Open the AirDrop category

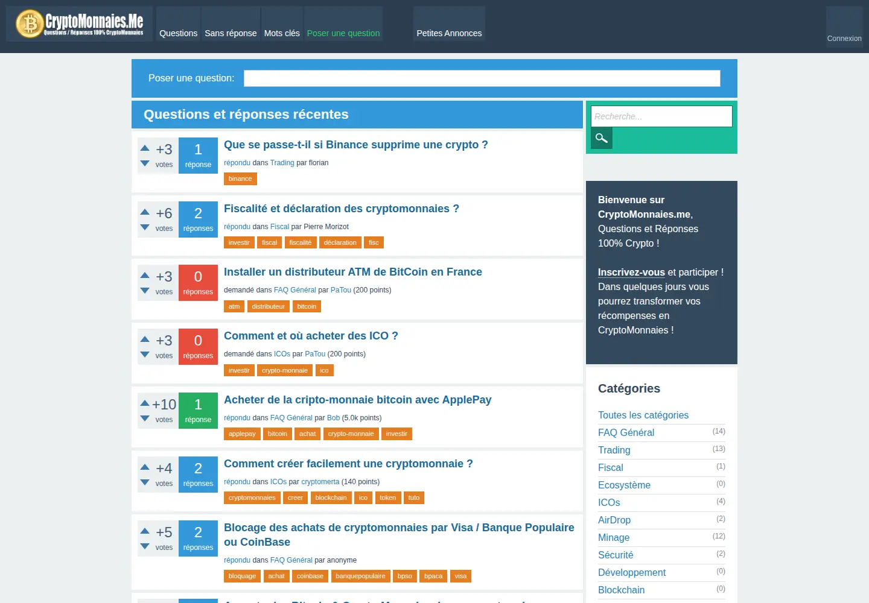pyautogui.click(x=614, y=520)
